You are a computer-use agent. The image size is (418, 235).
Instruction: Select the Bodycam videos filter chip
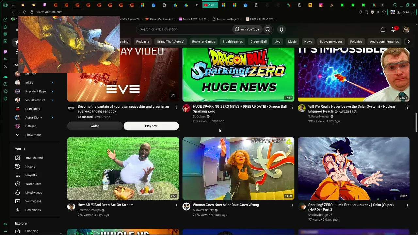click(331, 41)
